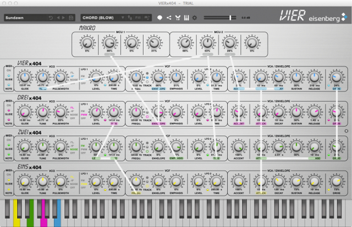Click the 0.0 dB volume readout
The image size is (352, 227).
pos(246,18)
